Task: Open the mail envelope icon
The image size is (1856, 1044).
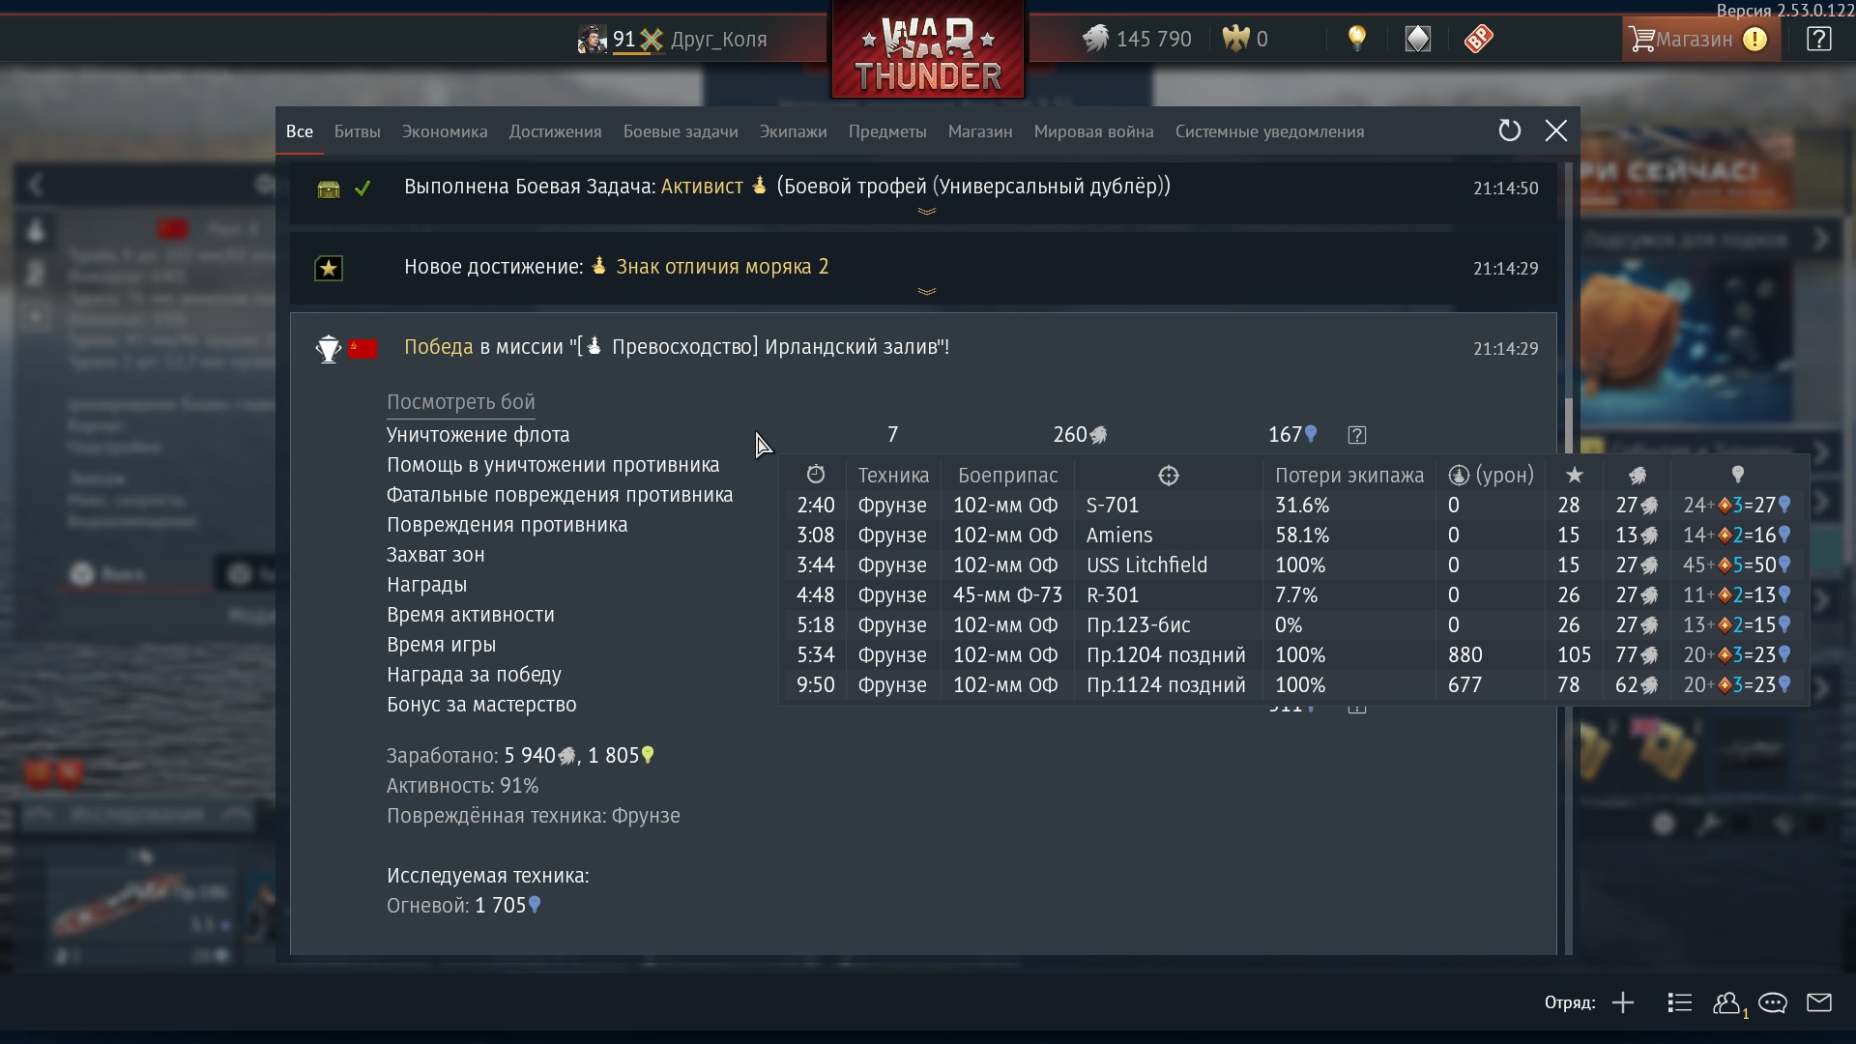Action: [x=1819, y=1002]
